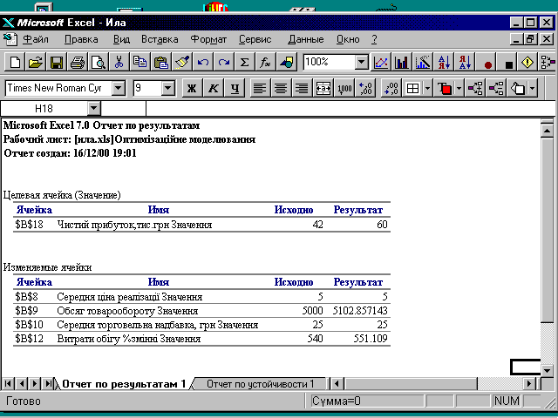Center text in the cell
Viewport: 558px width, 418px height.
point(281,88)
